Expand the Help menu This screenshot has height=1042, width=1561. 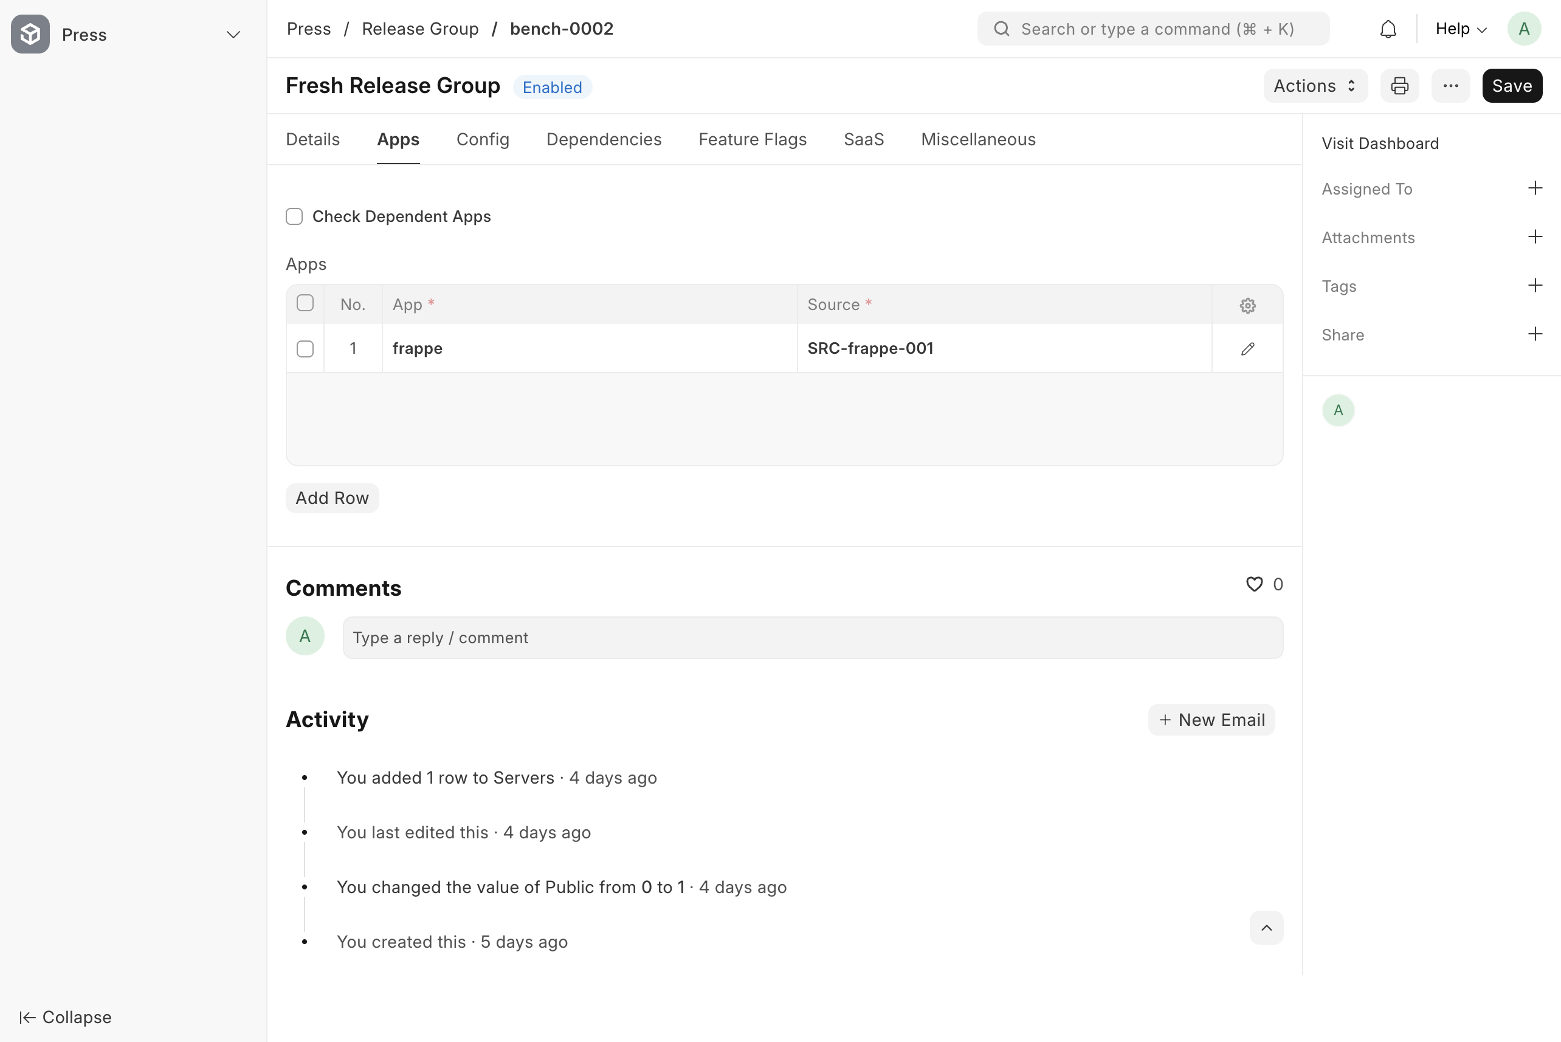tap(1460, 29)
